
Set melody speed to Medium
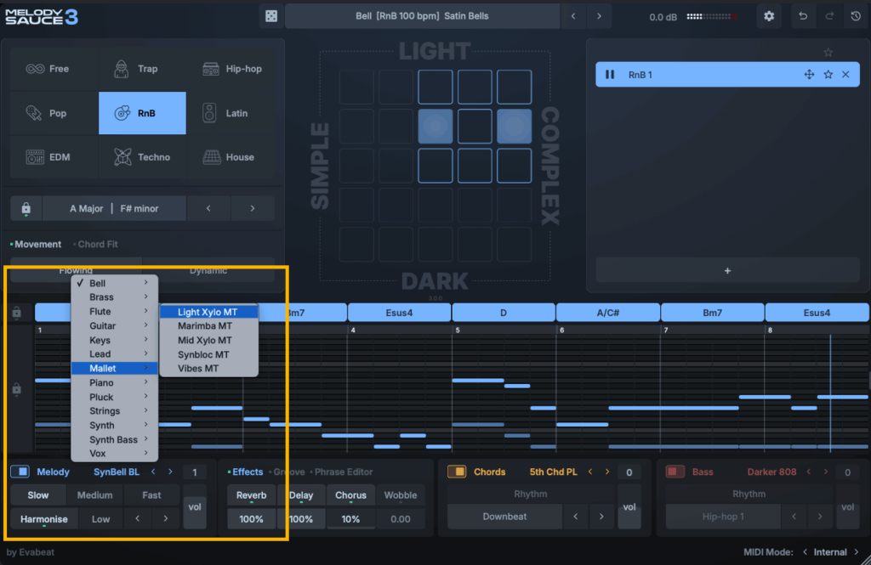point(95,495)
